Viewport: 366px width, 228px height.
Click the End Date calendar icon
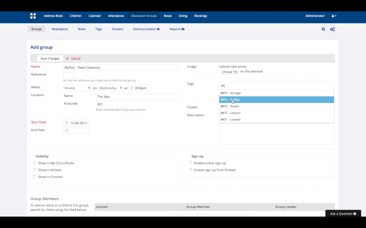(x=67, y=131)
